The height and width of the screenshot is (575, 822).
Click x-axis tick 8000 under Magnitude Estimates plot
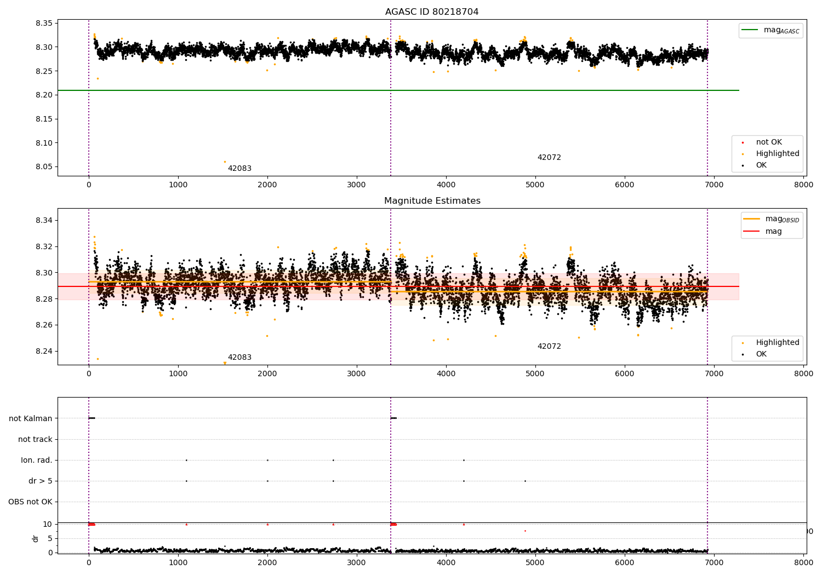(x=804, y=374)
